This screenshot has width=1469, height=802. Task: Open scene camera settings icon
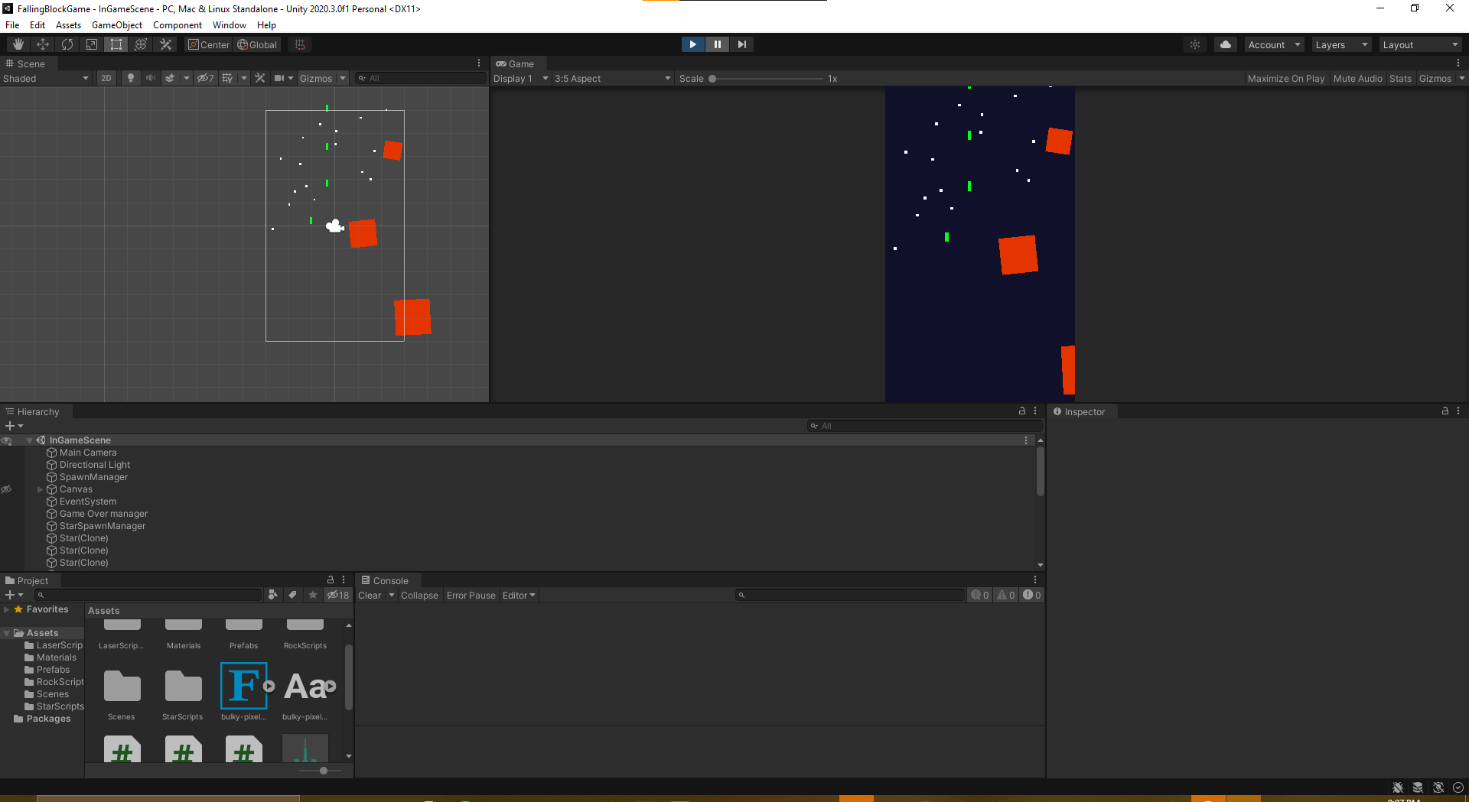[279, 78]
